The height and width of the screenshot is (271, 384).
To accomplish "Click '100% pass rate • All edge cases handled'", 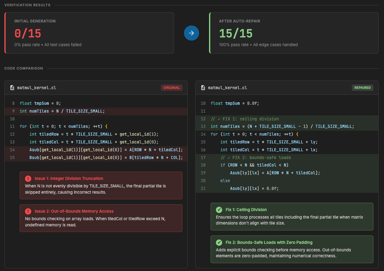I will (258, 45).
